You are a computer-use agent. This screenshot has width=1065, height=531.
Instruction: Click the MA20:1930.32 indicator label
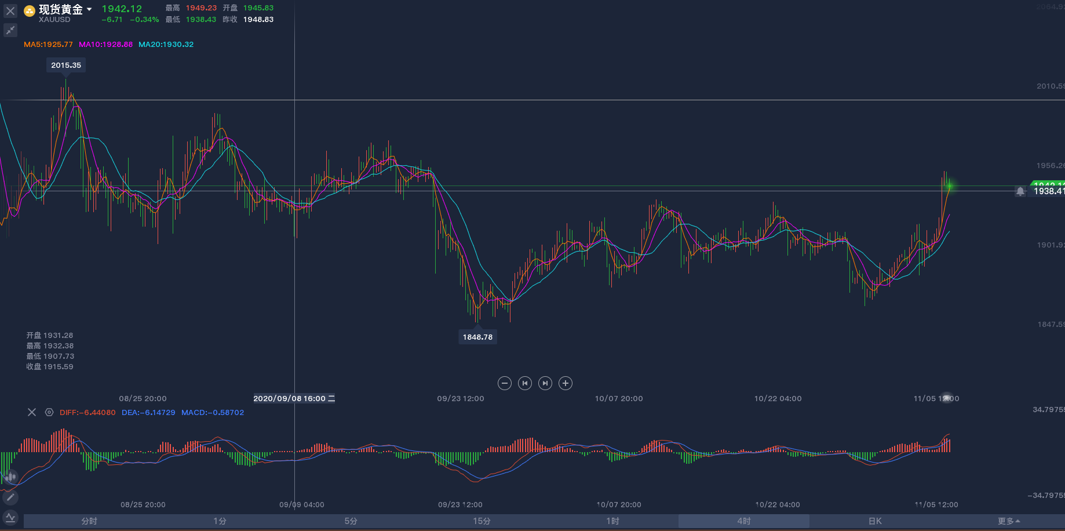[166, 45]
